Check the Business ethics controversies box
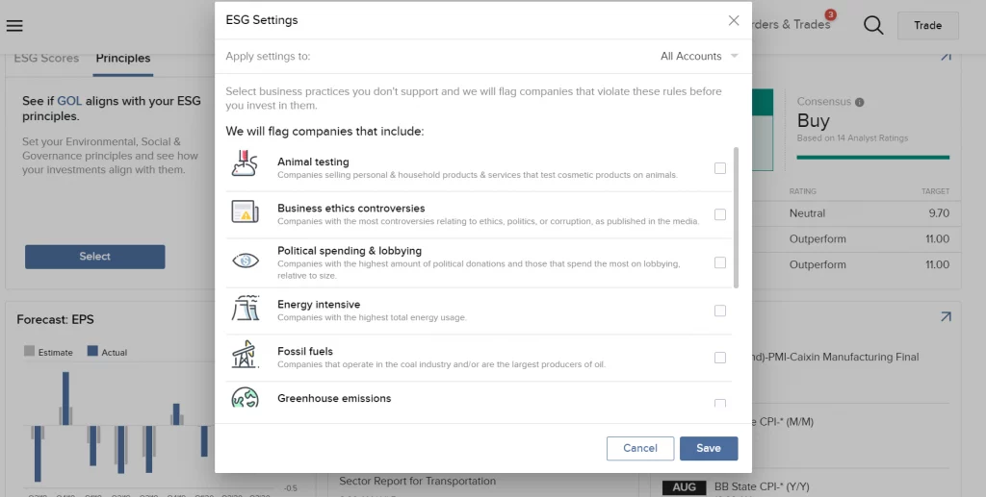 point(720,214)
